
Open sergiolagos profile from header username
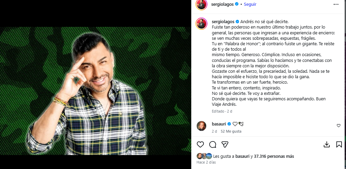click(x=223, y=4)
